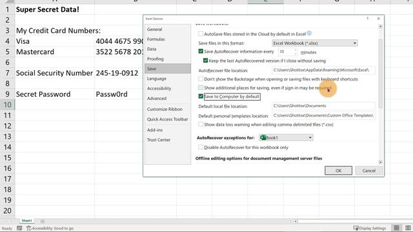
Task: Select the 'Secret Password' cell
Action: click(55, 94)
